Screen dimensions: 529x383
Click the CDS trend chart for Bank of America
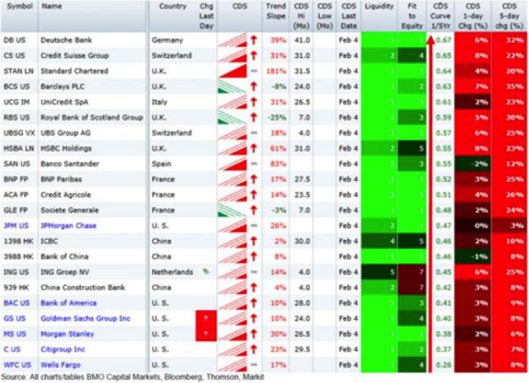tap(233, 303)
